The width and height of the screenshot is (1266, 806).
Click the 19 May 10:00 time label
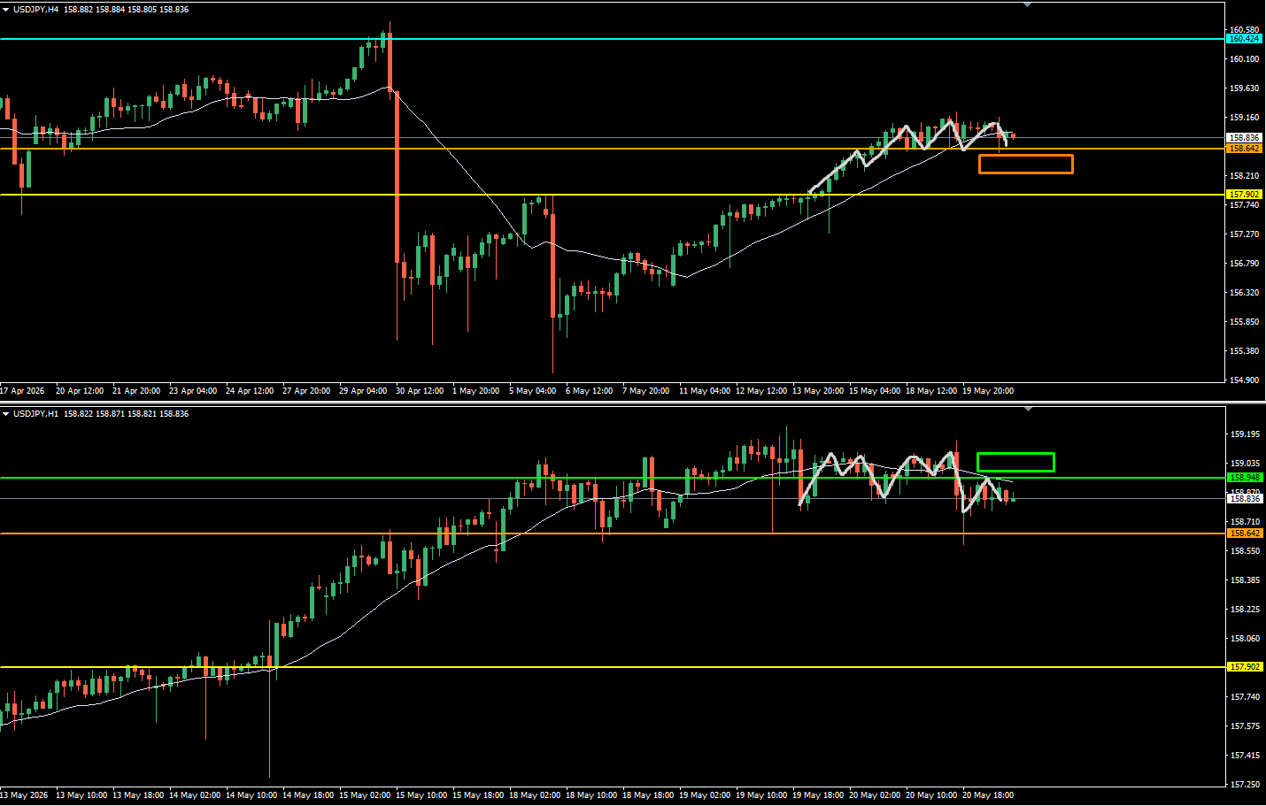(x=761, y=795)
